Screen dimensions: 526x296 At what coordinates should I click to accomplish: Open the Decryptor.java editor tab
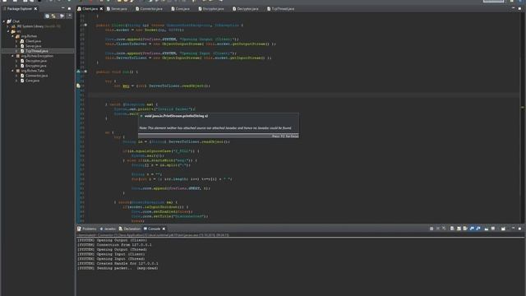pyautogui.click(x=246, y=9)
